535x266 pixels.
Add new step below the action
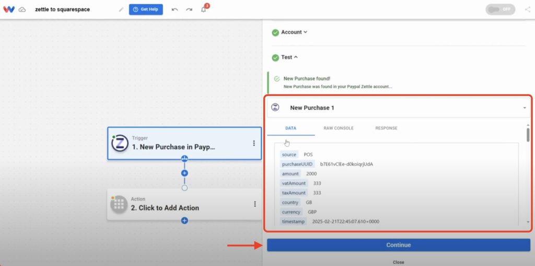tap(184, 221)
